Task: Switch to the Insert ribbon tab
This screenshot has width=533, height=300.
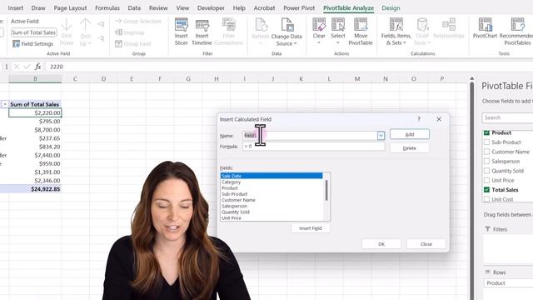Action: point(15,7)
